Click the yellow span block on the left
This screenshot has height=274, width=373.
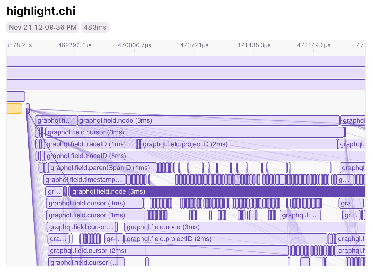point(14,109)
